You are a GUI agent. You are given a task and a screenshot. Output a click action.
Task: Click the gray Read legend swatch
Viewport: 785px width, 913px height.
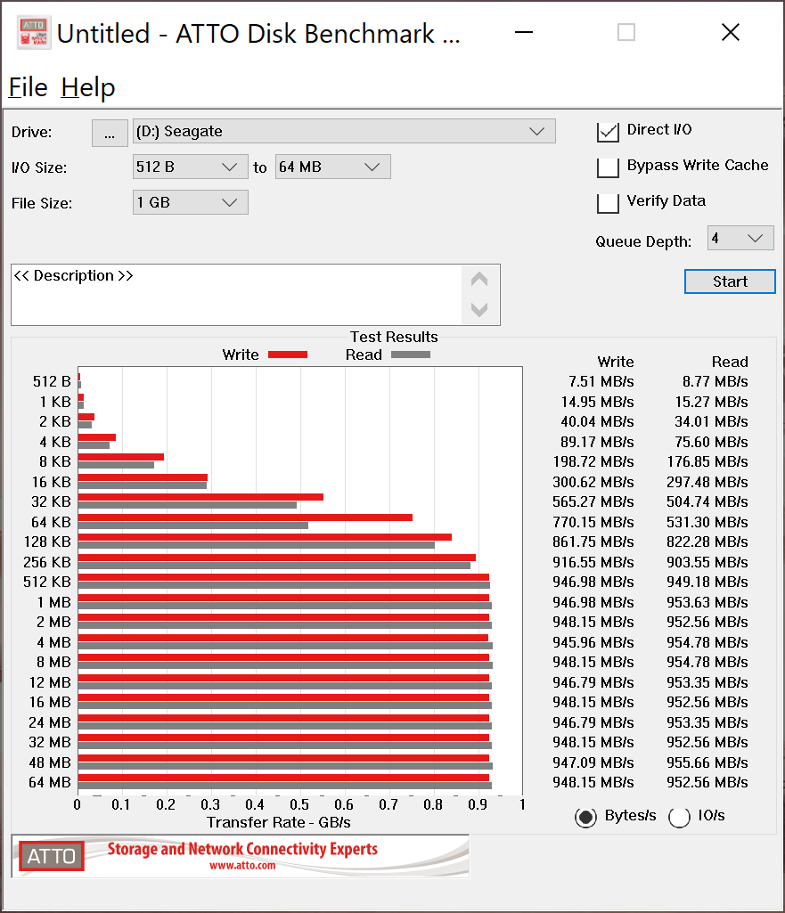tap(411, 355)
